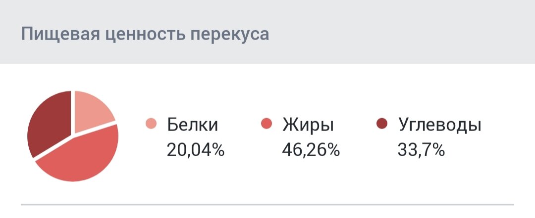
Task: Tap the Жиры legend label
Action: 308,125
